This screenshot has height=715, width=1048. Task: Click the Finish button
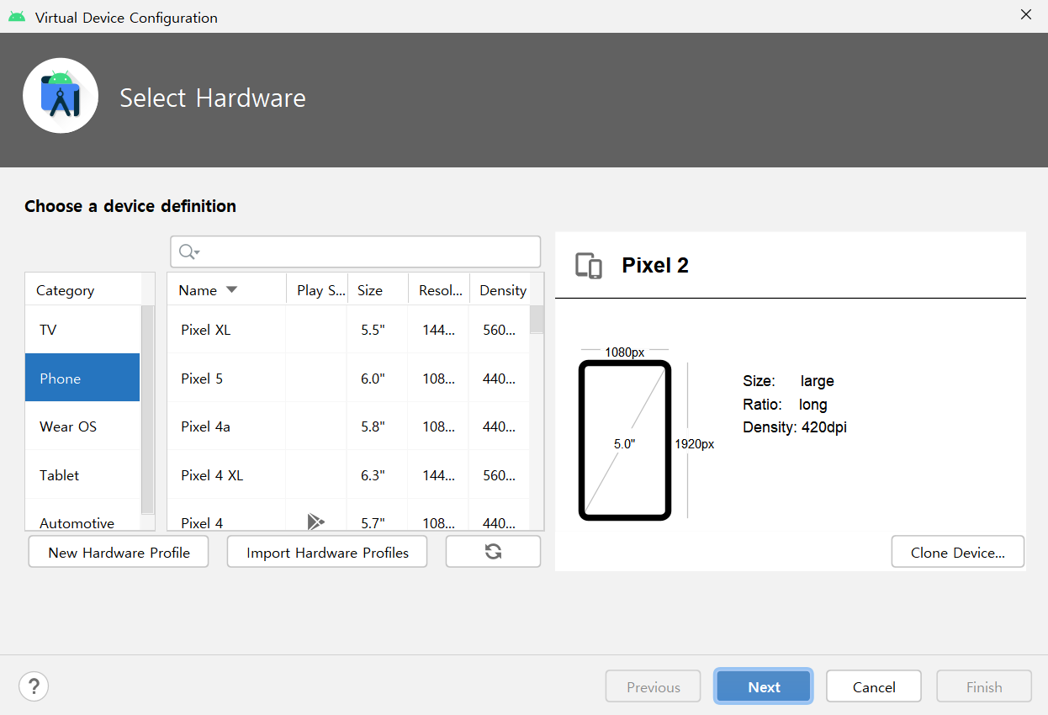pos(984,686)
